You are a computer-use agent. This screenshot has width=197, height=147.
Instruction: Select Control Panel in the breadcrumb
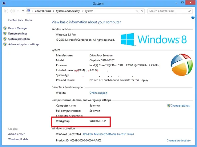tap(43, 11)
